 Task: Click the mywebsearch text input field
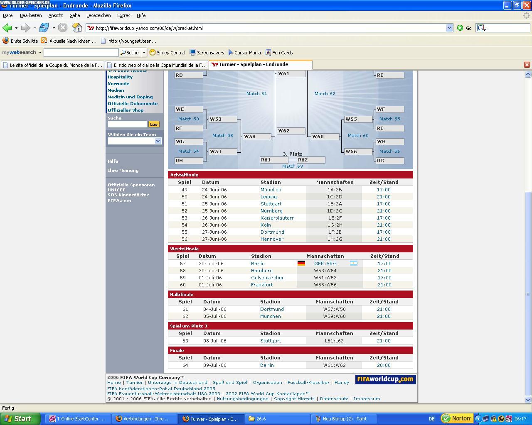81,53
